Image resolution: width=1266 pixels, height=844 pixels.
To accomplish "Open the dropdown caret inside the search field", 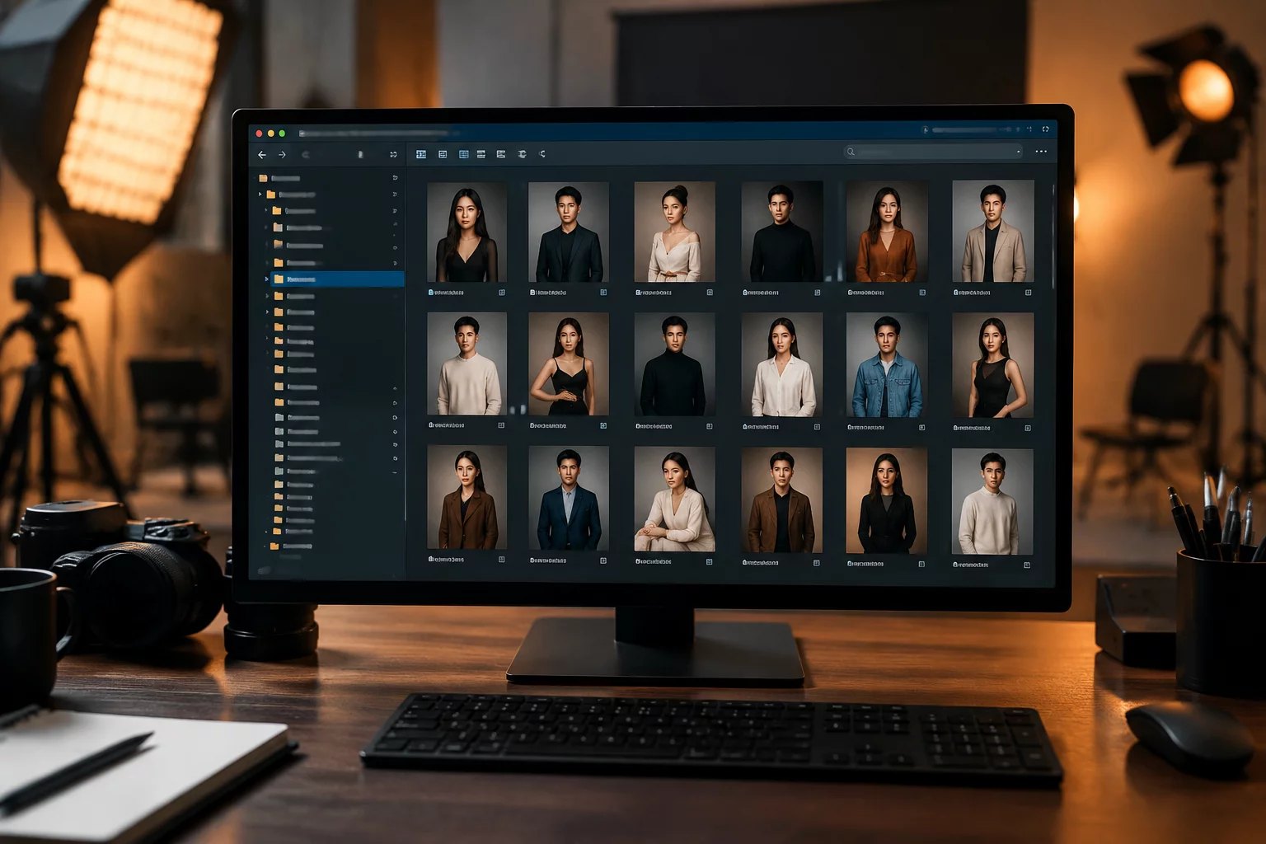I will pos(1018,152).
